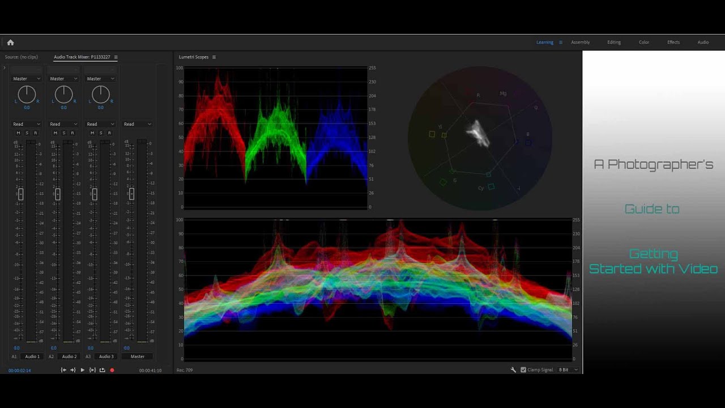This screenshot has height=408, width=725.
Task: Click Play In to Out button
Action: pyautogui.click(x=92, y=370)
